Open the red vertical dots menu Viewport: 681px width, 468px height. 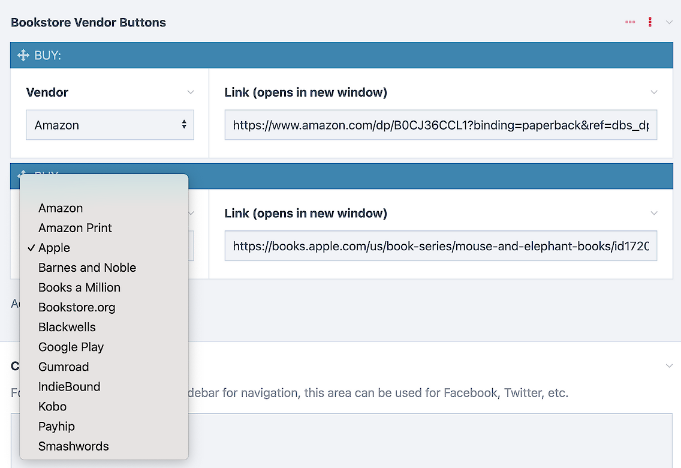pos(650,22)
